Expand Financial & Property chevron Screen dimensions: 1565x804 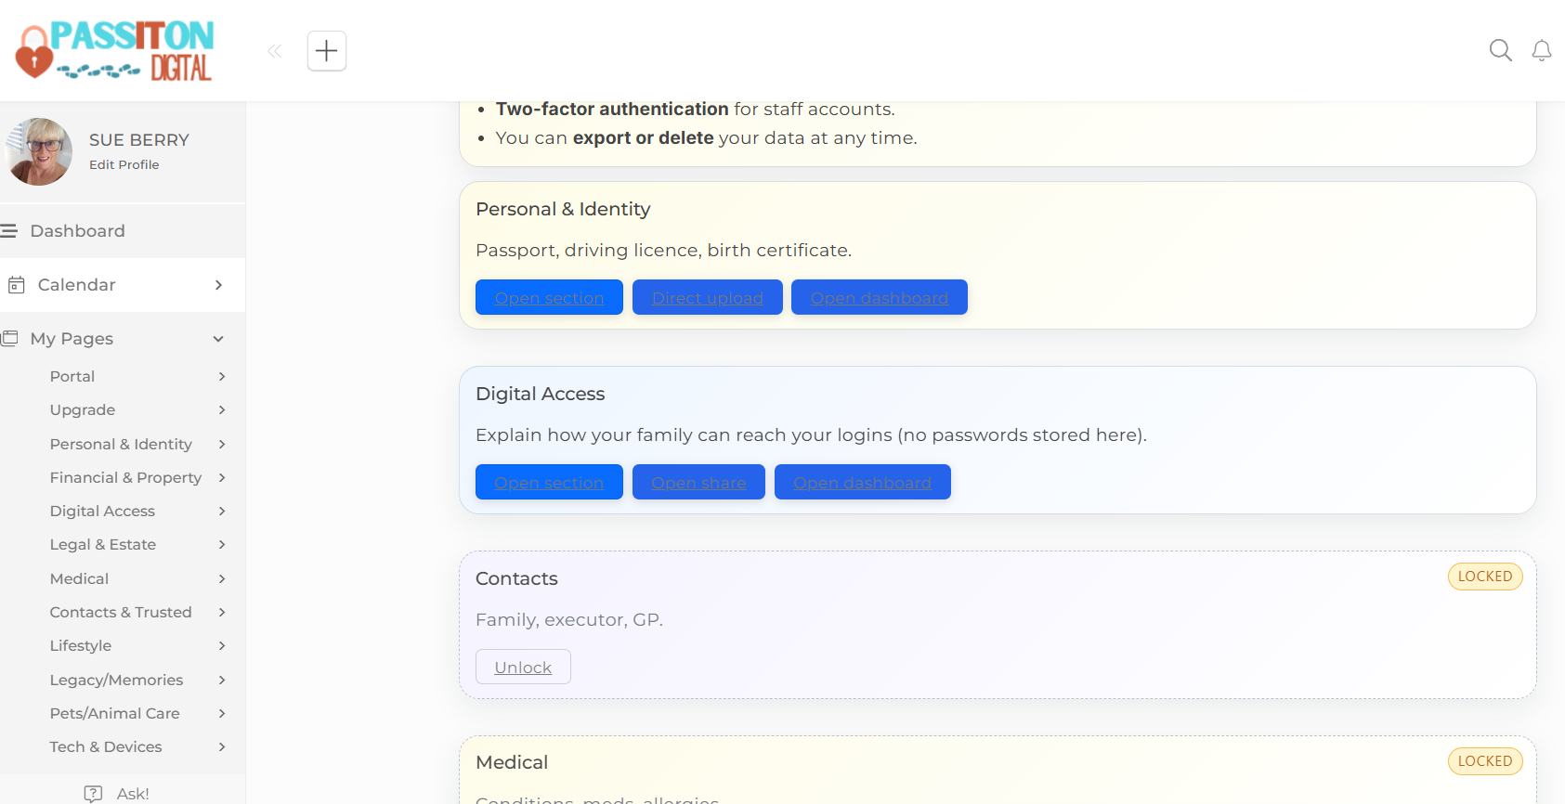(222, 477)
